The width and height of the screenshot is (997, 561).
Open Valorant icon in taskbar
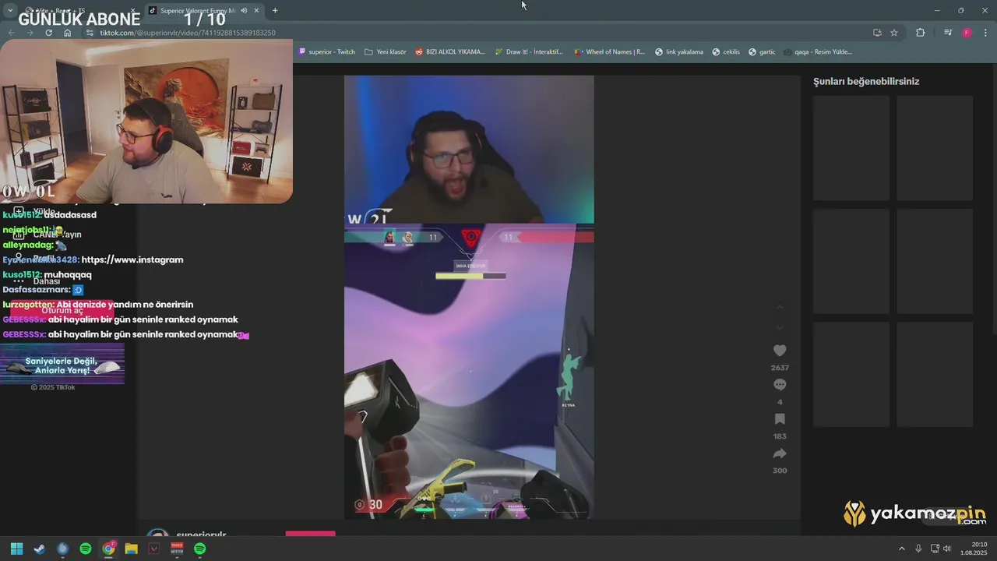click(x=154, y=549)
